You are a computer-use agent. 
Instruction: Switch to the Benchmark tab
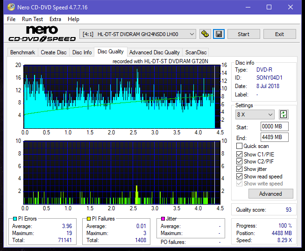click(x=22, y=52)
